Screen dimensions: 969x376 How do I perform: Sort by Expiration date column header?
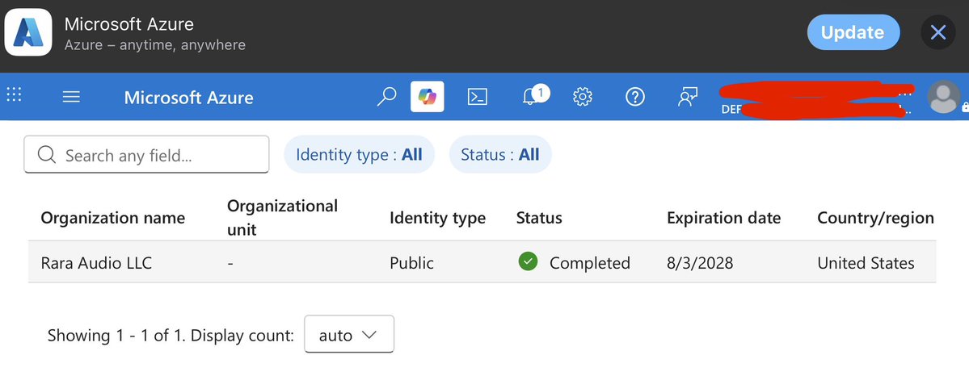723,218
